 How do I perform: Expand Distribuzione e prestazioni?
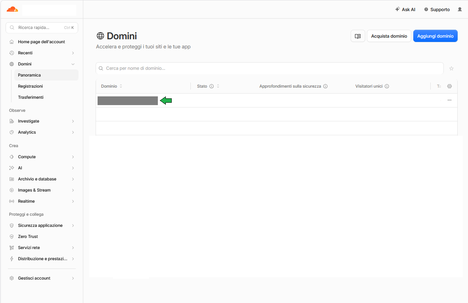pos(73,259)
